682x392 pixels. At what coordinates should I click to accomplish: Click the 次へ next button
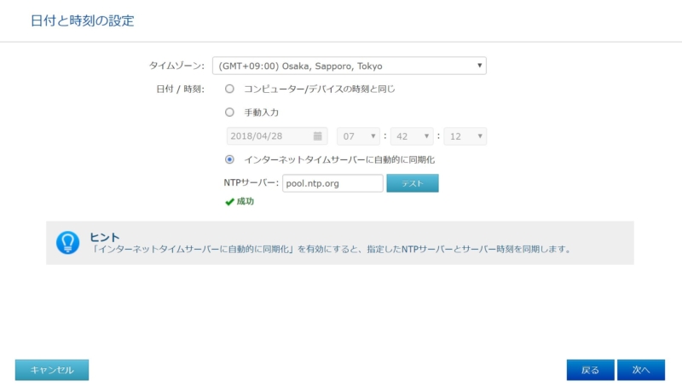pos(641,370)
